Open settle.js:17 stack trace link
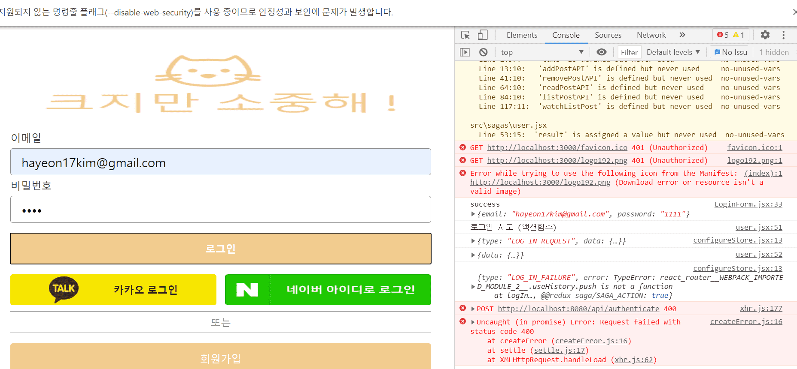This screenshot has width=797, height=369. point(559,350)
